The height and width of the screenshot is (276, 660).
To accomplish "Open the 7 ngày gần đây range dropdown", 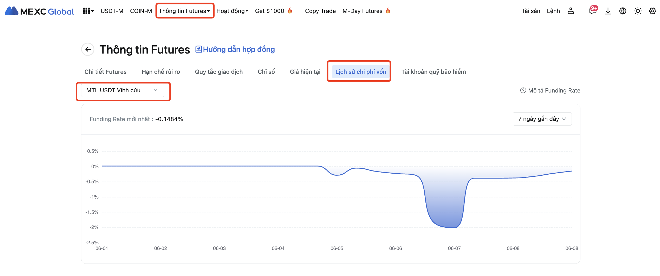I will click(x=542, y=119).
